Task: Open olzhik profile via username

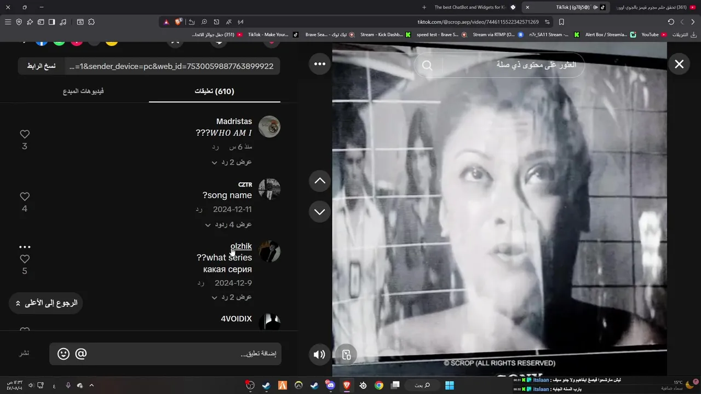Action: click(x=241, y=246)
